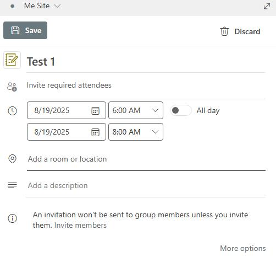The height and width of the screenshot is (257, 276).
Task: Click the Save button
Action: pos(25,30)
